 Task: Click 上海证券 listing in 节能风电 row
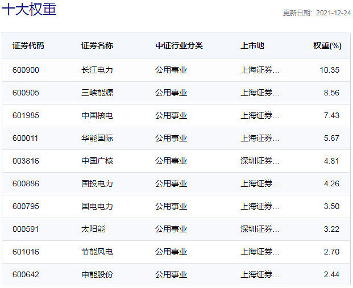point(260,252)
